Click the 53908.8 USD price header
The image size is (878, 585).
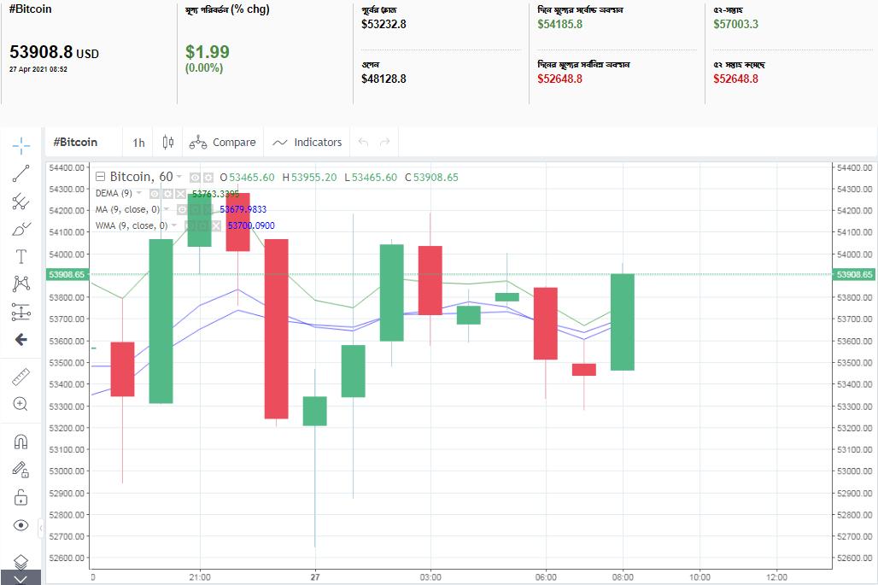(55, 52)
